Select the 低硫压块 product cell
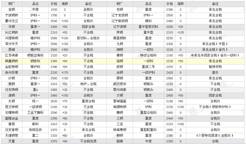 [x=35, y=130]
